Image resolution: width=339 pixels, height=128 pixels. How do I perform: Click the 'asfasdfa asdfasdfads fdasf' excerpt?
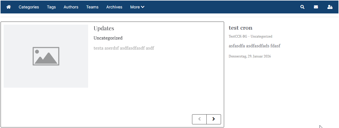click(x=254, y=46)
